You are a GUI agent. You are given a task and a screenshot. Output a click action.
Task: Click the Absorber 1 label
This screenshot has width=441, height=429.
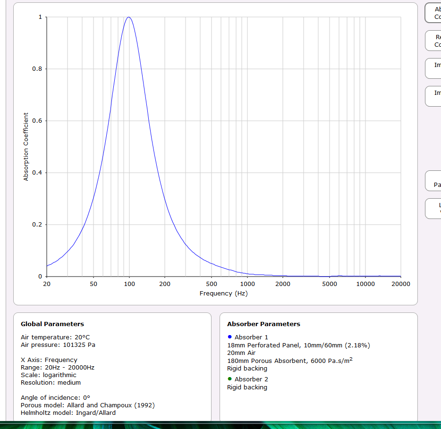(x=251, y=337)
